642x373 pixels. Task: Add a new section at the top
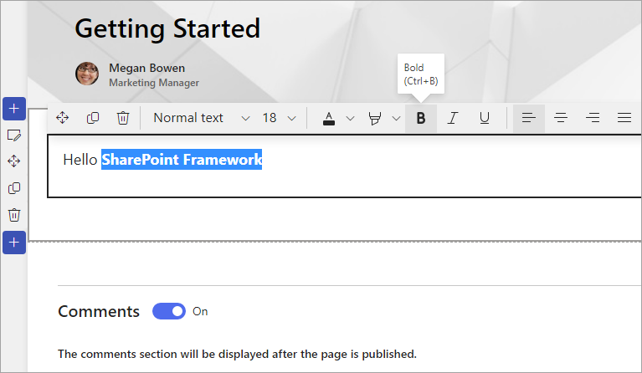(x=14, y=109)
